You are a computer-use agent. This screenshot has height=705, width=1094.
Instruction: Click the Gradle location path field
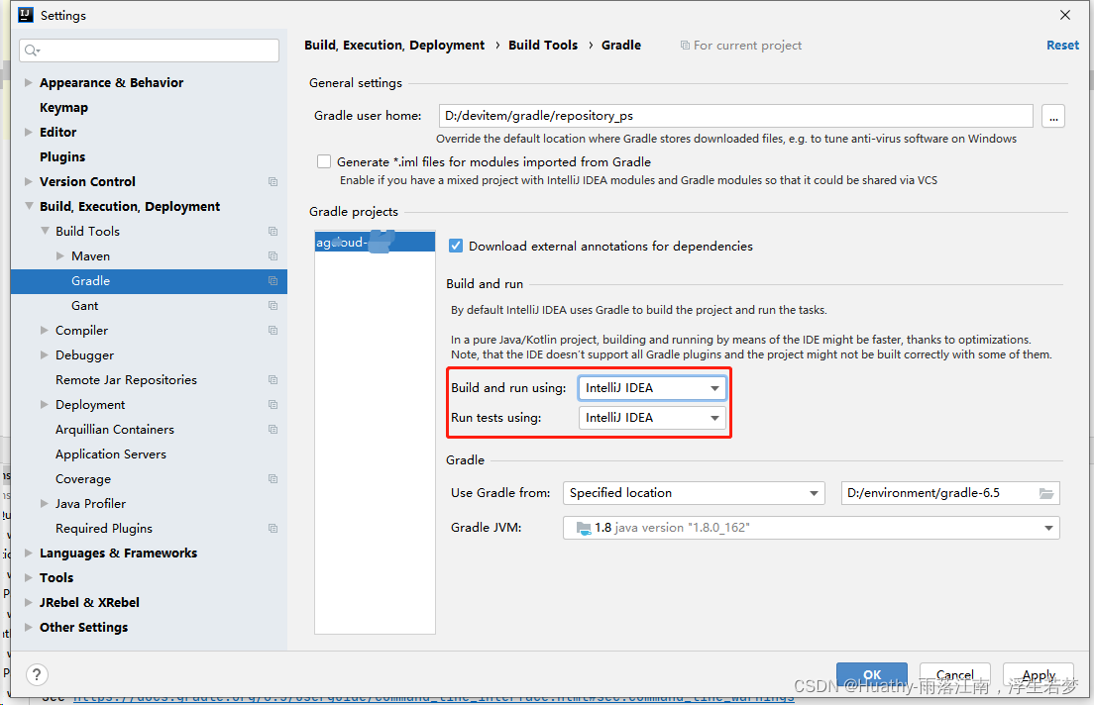(x=950, y=493)
